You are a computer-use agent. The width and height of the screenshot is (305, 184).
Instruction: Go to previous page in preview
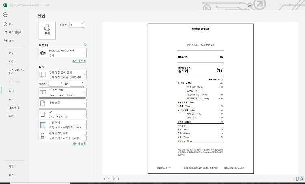(x=105, y=179)
